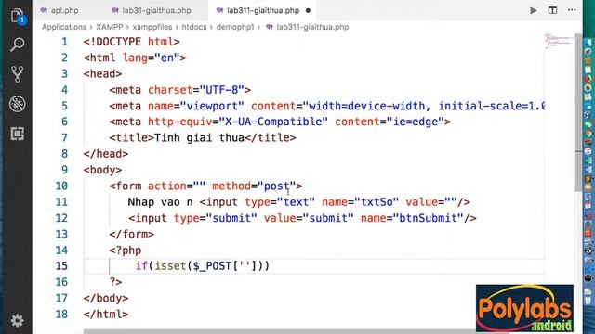This screenshot has width=595, height=334.
Task: Close the unsaved lab311-giaithua.php tab dot
Action: pos(308,10)
